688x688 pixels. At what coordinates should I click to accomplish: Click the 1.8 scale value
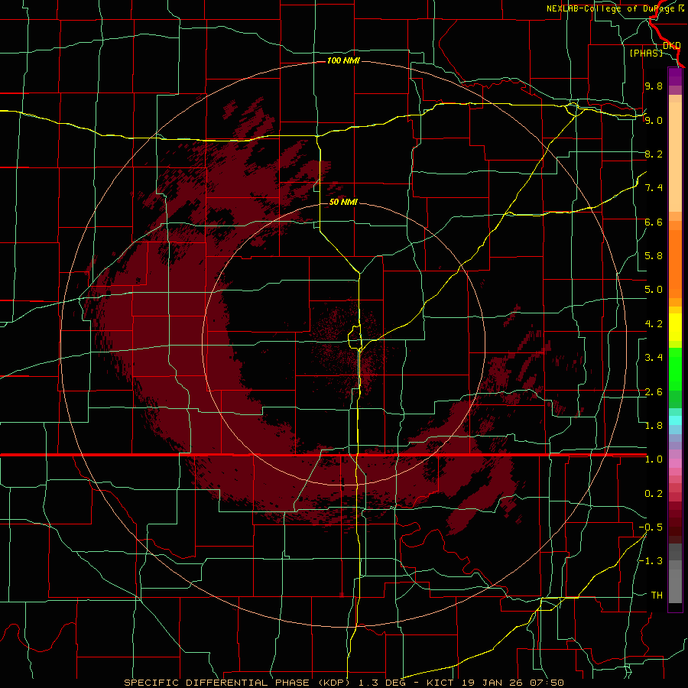(654, 426)
